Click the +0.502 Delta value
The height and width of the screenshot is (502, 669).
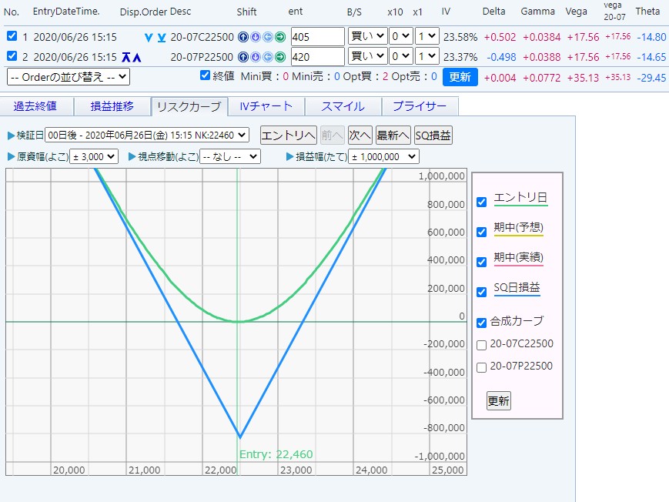(x=500, y=37)
